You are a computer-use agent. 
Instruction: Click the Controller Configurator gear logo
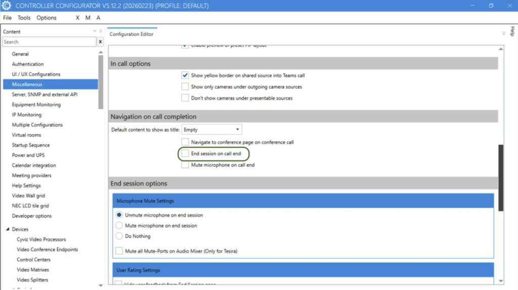[x=7, y=6]
